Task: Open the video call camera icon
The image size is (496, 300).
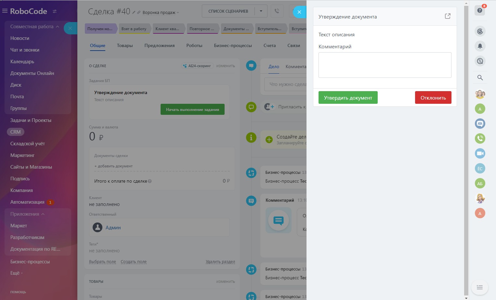Action: [x=480, y=153]
